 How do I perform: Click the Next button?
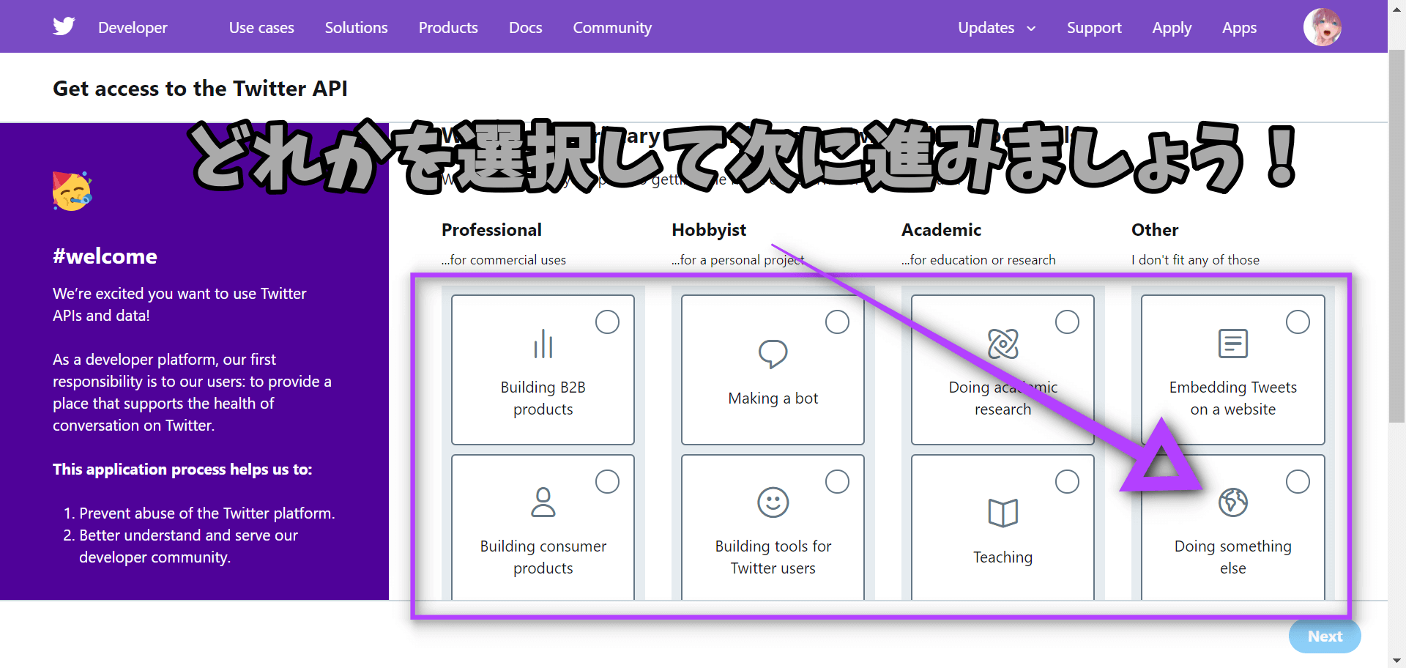1325,637
